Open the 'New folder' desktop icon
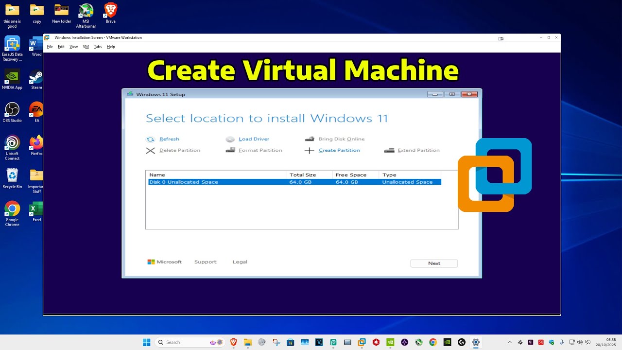622x350 pixels. [62, 14]
